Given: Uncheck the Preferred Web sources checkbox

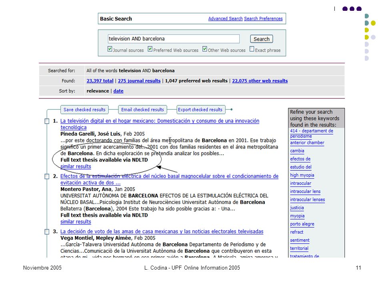Looking at the screenshot, I should (150, 49).
